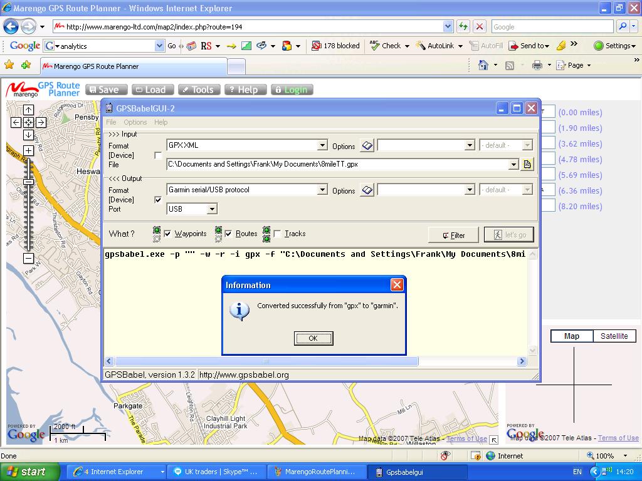Viewport: 642px width, 481px height.
Task: Expand the GPX XML input format dropdown
Action: (322, 145)
